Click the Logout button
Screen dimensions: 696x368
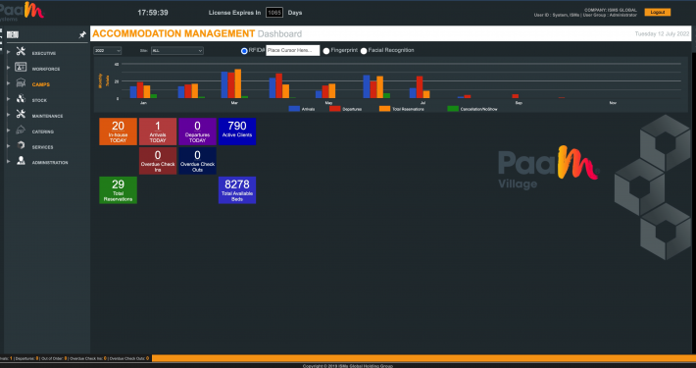(658, 13)
